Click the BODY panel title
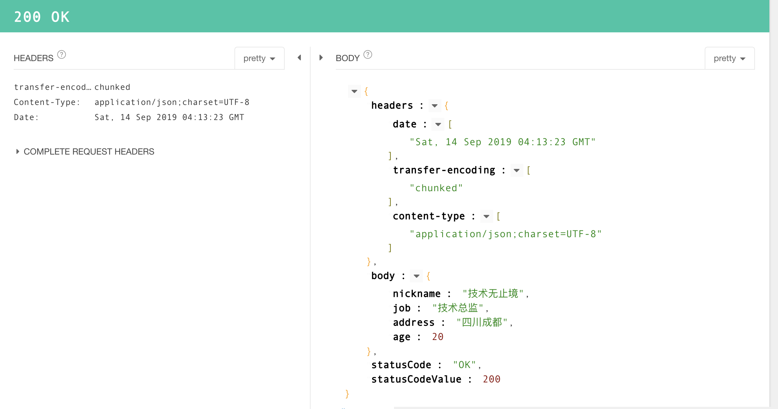 (x=348, y=58)
